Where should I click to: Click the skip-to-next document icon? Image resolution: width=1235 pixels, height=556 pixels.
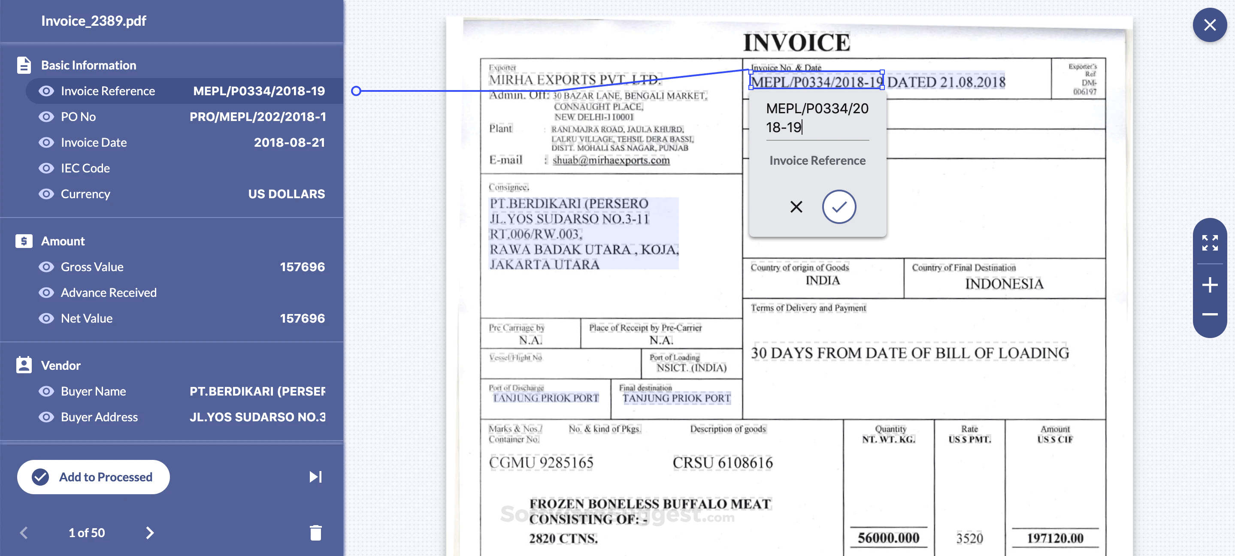pyautogui.click(x=315, y=477)
